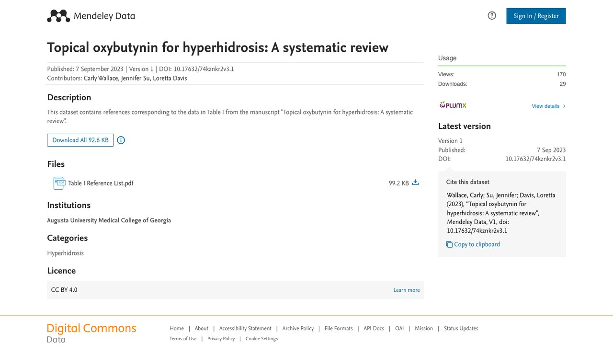Open the Mission footer link

(x=424, y=328)
